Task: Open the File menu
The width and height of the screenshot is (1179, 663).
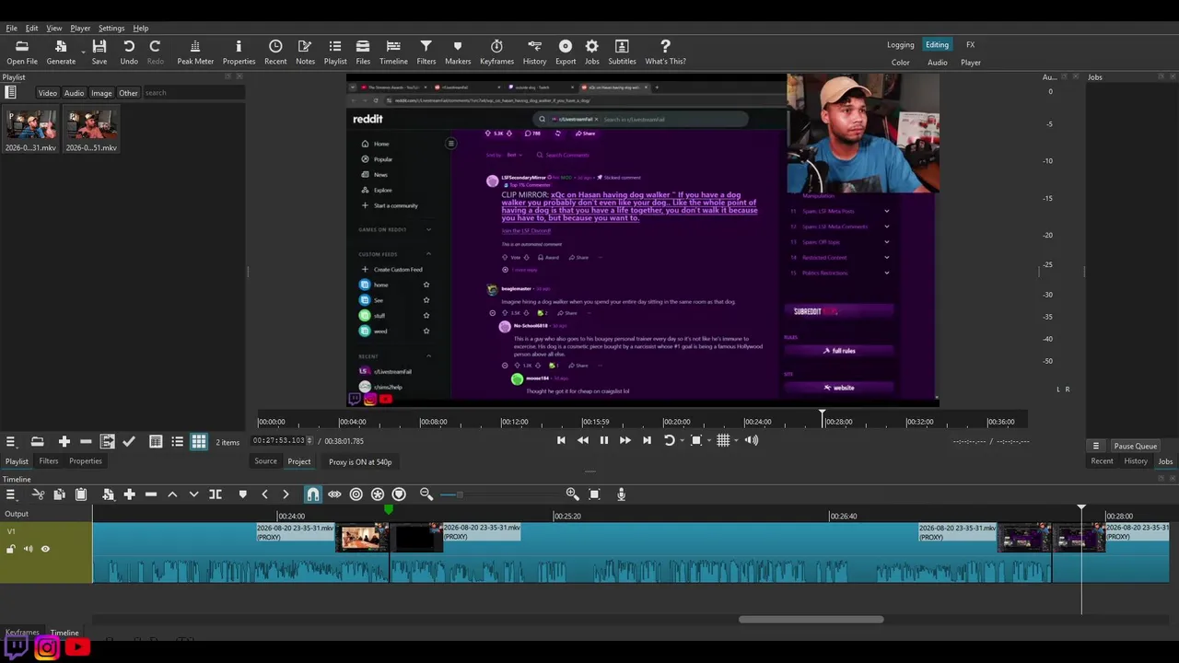Action: (x=11, y=29)
